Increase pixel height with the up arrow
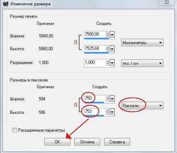The image size is (177, 153). pos(108,110)
